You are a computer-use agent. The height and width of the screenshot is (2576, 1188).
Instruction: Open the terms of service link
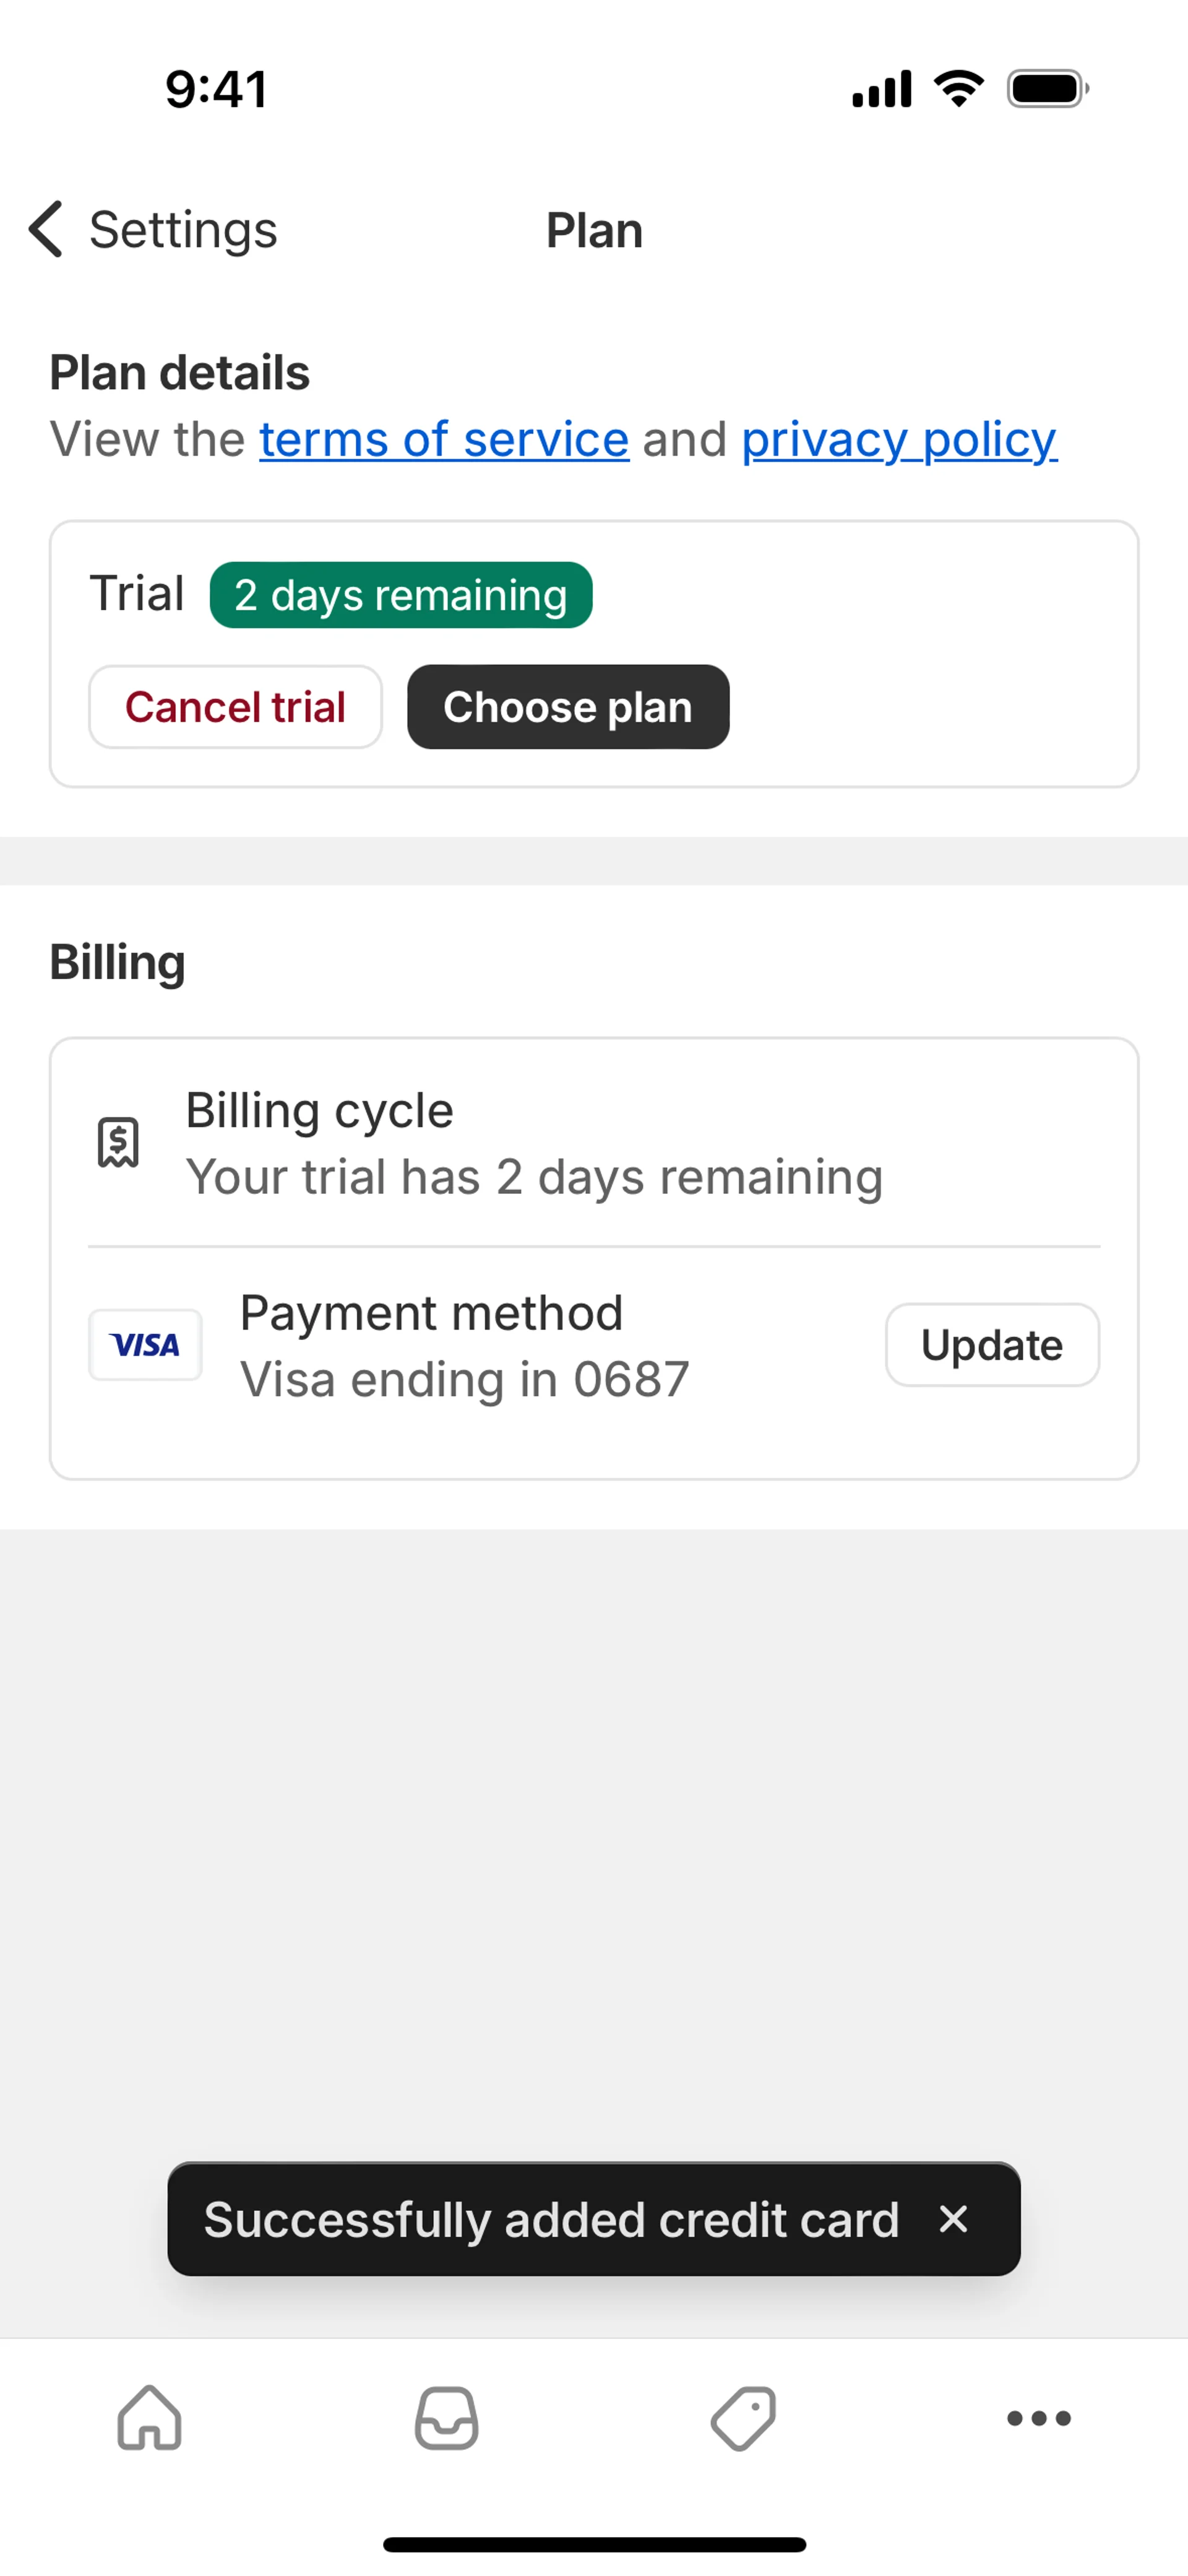pos(444,439)
